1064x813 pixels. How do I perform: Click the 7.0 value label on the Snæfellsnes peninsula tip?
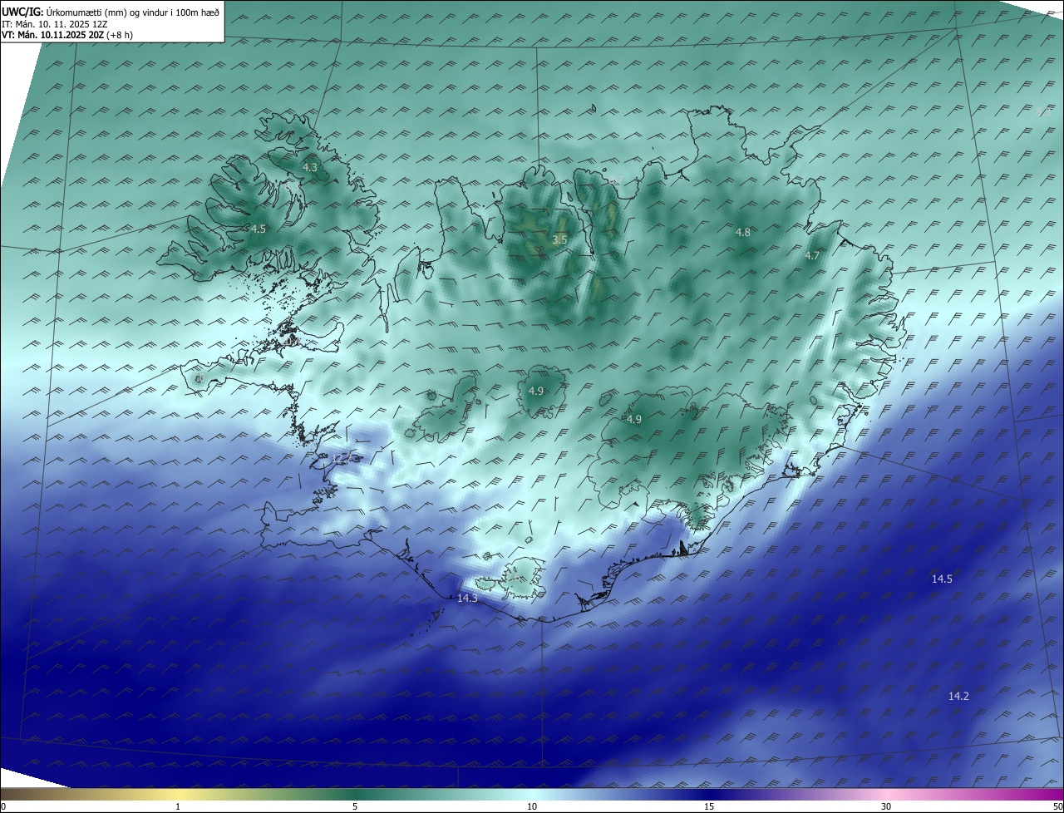coord(199,379)
